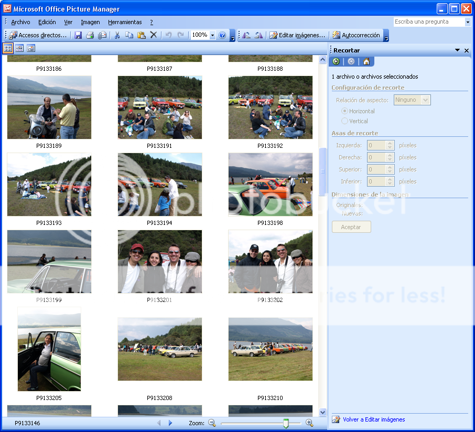475x432 pixels.
Task: Open Relación de aspecto Ninguno dropdown
Action: click(425, 100)
